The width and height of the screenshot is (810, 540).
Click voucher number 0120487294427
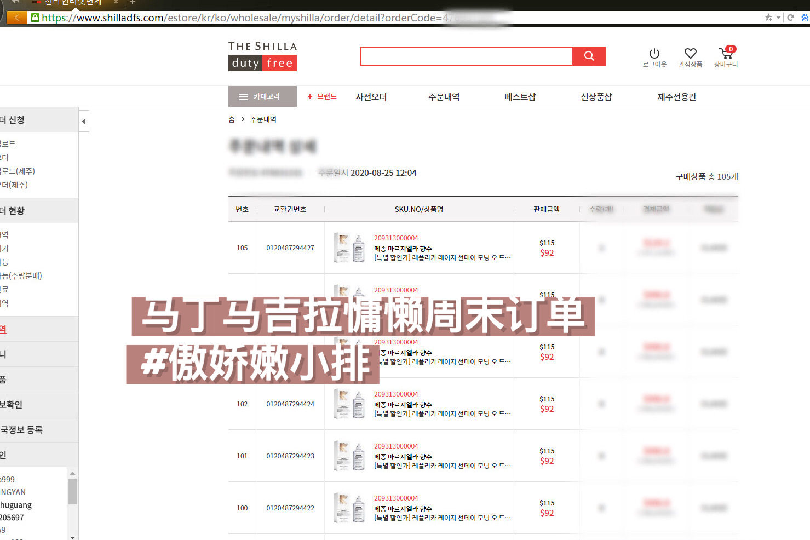pyautogui.click(x=290, y=248)
